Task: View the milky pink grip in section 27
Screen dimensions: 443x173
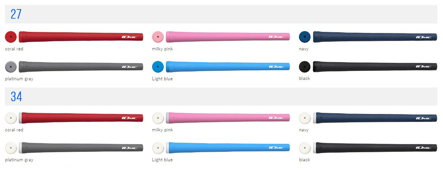Action: coord(228,37)
